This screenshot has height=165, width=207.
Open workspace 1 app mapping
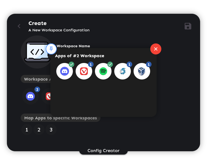(x=27, y=130)
